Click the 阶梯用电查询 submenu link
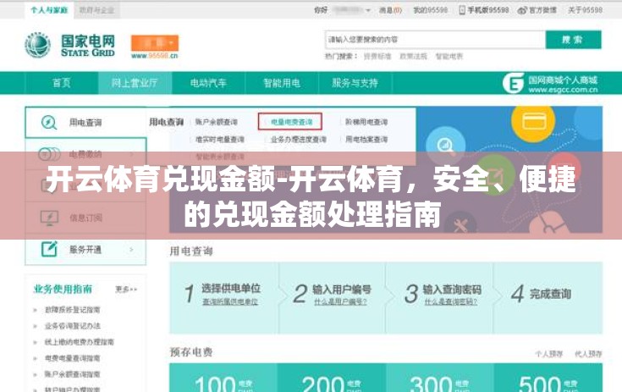This screenshot has width=622, height=392. click(x=366, y=122)
